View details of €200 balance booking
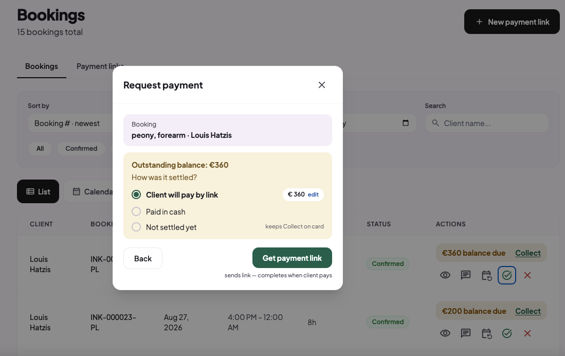The width and height of the screenshot is (565, 356). 445,333
